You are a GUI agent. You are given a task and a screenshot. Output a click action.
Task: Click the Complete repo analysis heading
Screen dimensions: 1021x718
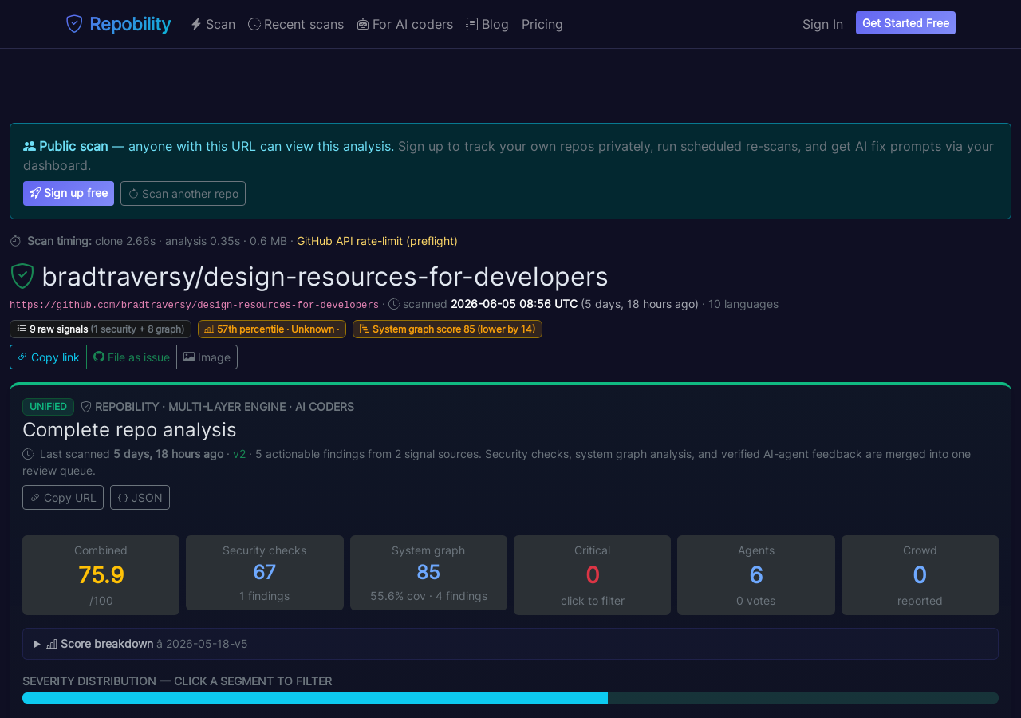pos(129,429)
